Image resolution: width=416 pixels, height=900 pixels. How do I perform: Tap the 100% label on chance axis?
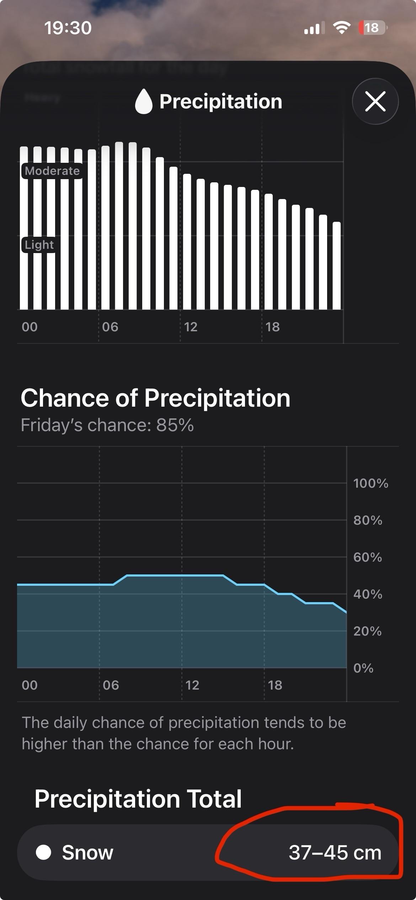coord(370,483)
